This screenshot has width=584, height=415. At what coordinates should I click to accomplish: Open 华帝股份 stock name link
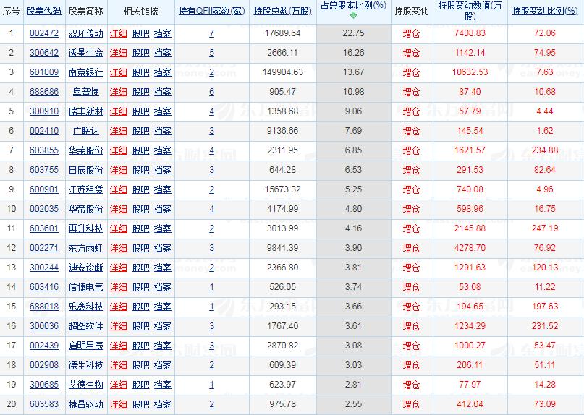[85, 209]
